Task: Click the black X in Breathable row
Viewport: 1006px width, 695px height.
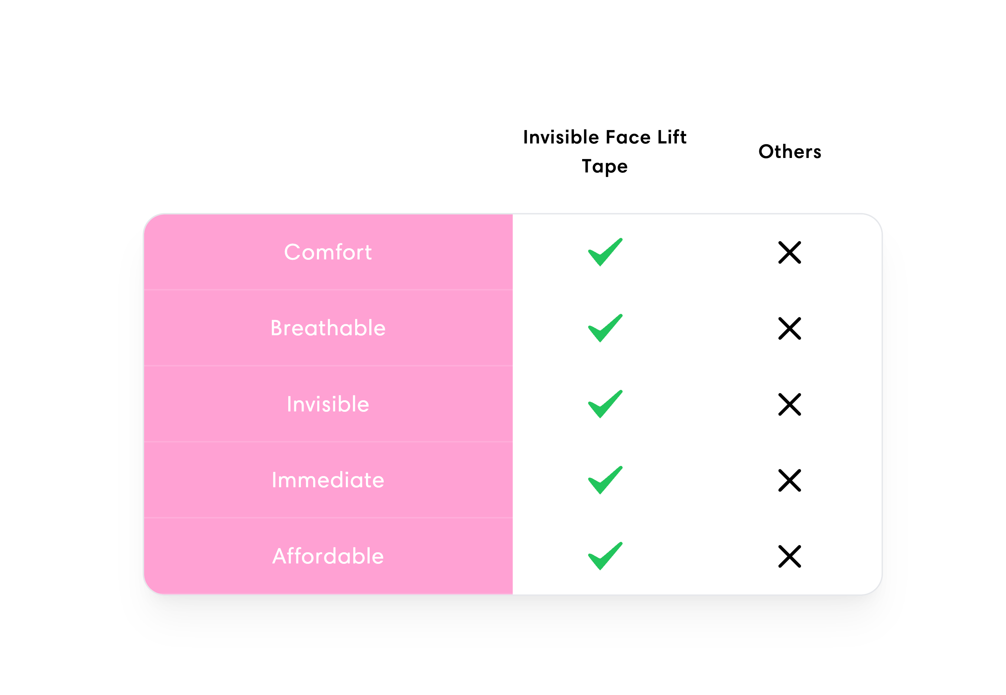Action: (x=789, y=328)
